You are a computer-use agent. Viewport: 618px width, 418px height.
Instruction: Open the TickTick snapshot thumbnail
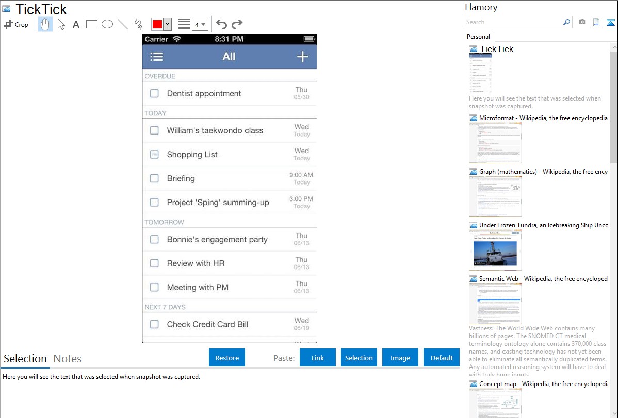click(480, 73)
